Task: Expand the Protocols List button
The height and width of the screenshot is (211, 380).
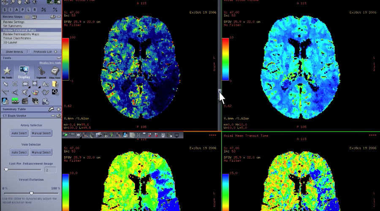Action: click(x=45, y=51)
